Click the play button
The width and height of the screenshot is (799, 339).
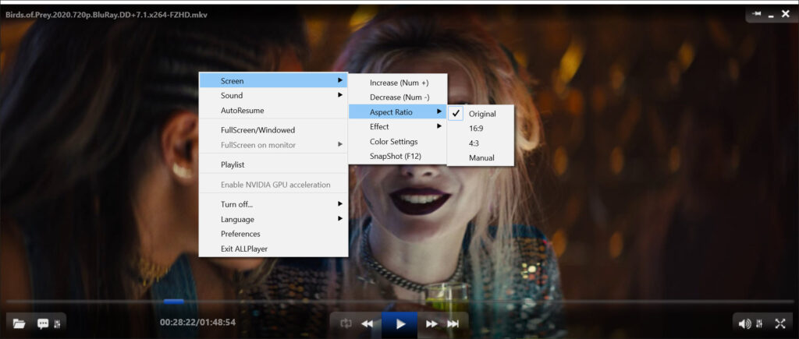pos(400,323)
